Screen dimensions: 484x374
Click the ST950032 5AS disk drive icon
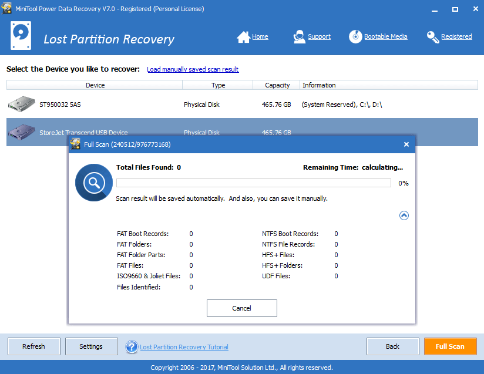point(21,103)
